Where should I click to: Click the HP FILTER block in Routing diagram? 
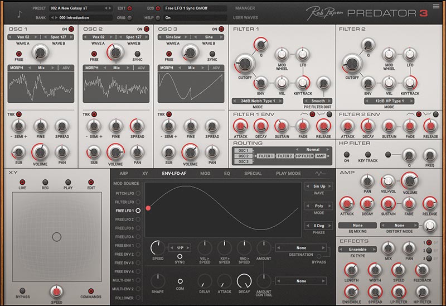(304, 156)
